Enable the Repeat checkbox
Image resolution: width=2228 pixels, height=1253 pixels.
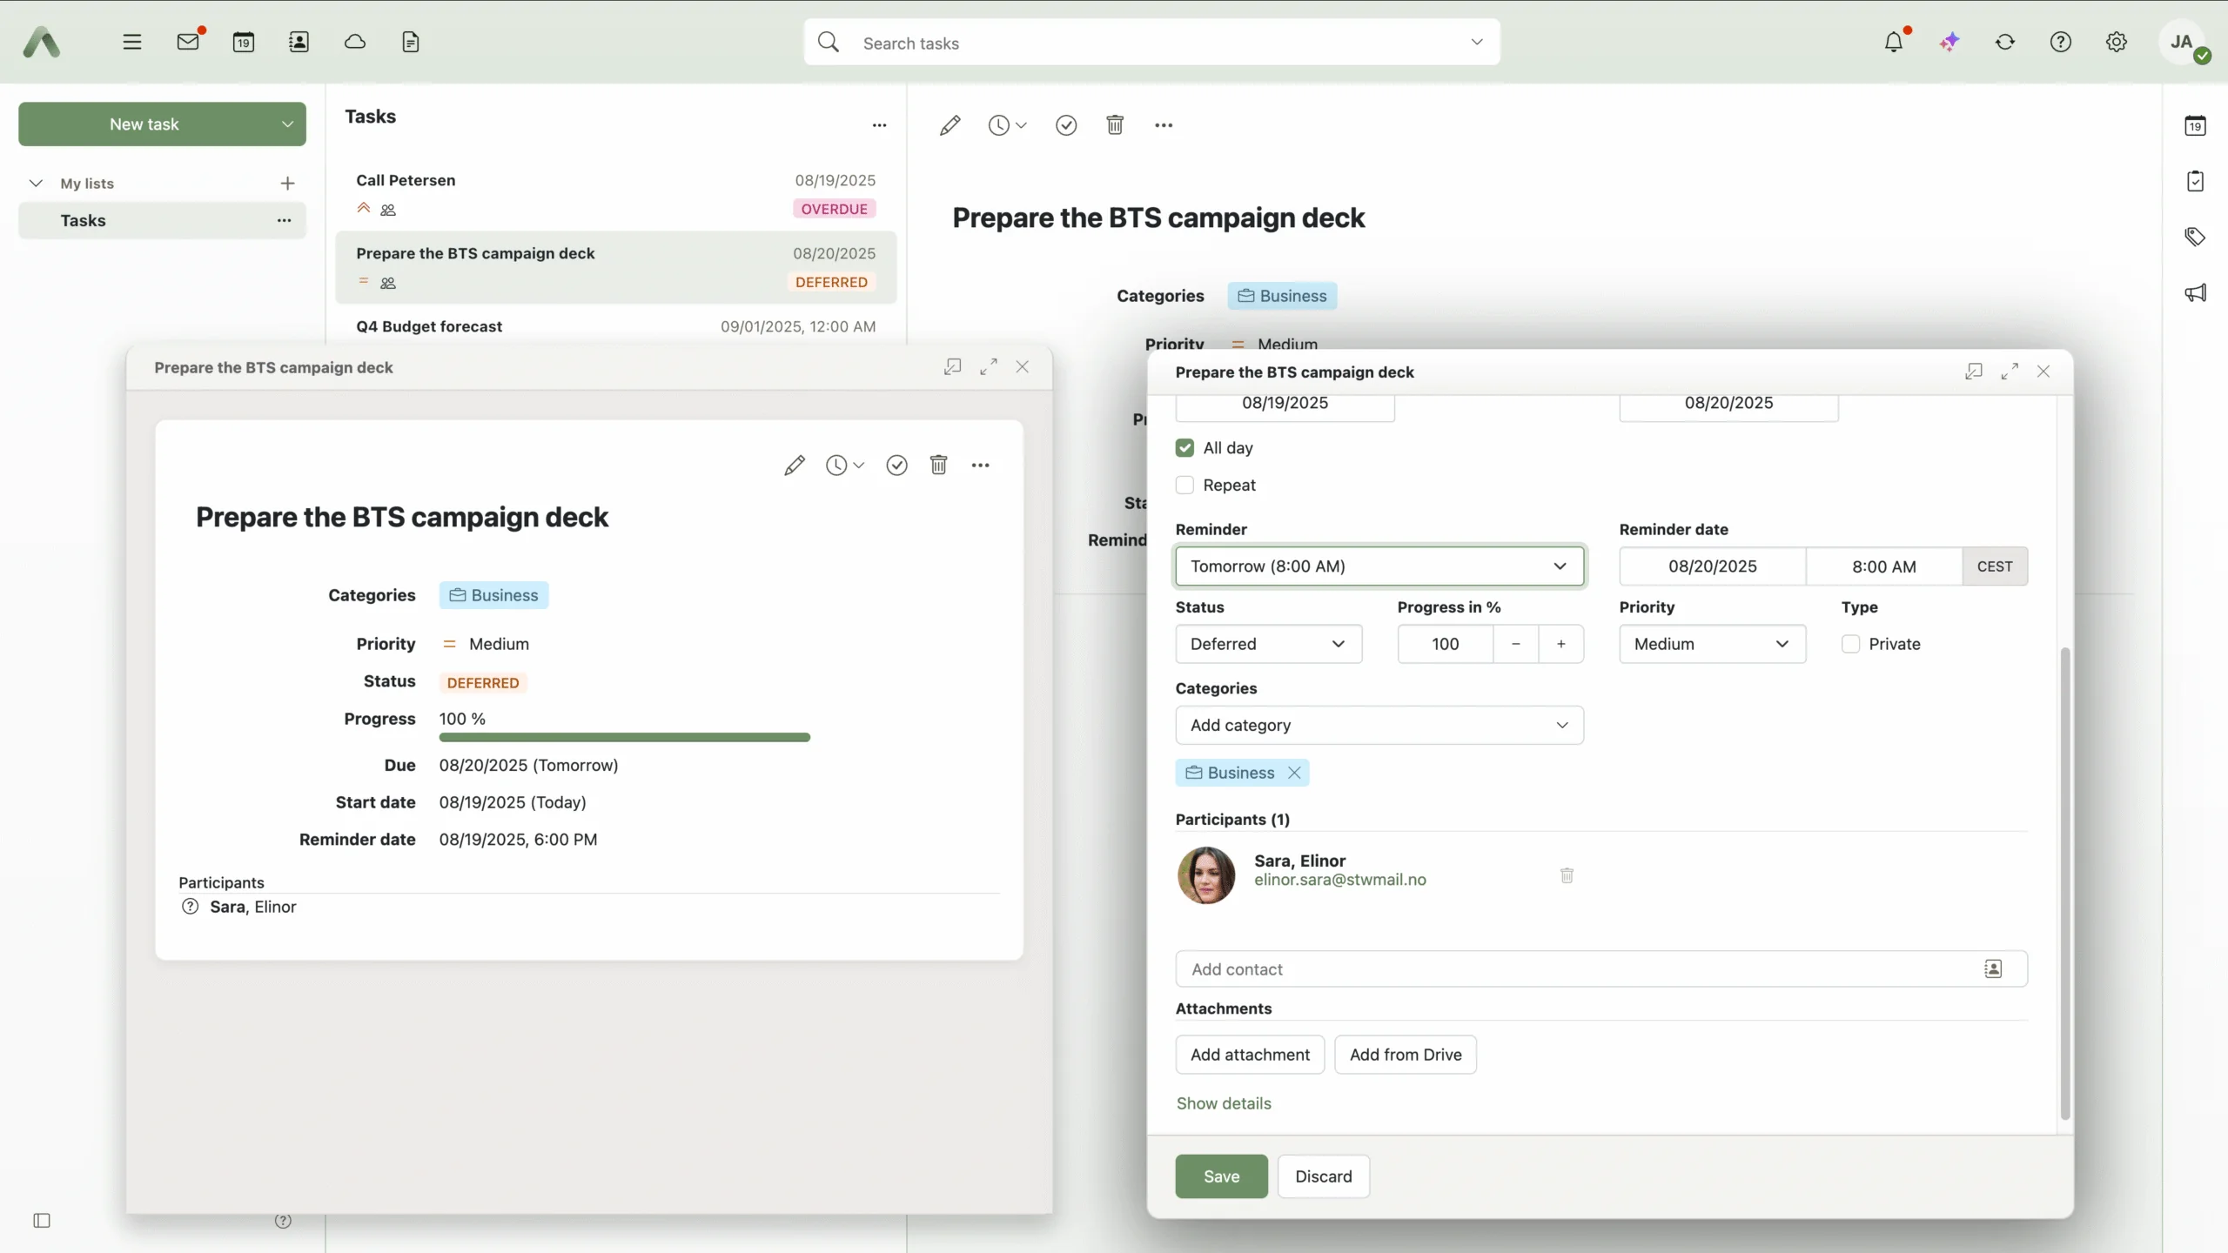(x=1184, y=486)
